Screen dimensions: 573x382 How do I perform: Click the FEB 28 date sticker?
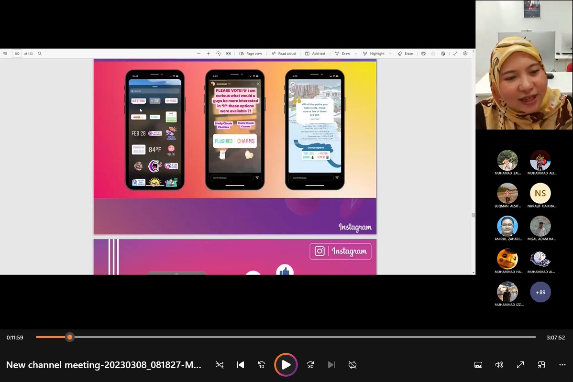(139, 133)
